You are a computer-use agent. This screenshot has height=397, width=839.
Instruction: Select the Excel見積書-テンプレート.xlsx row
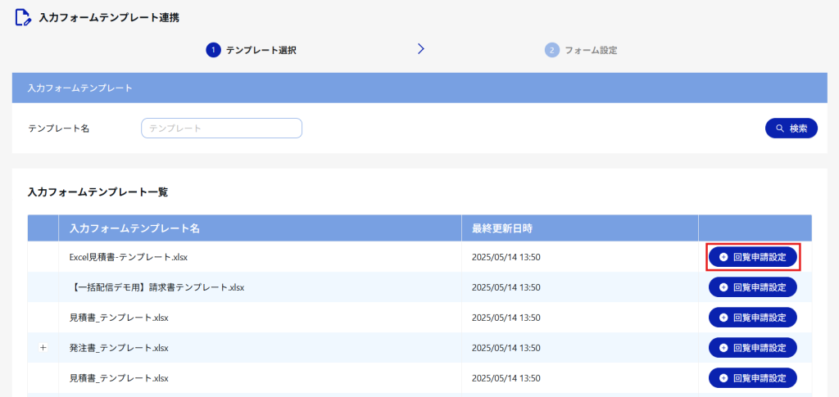pos(419,257)
